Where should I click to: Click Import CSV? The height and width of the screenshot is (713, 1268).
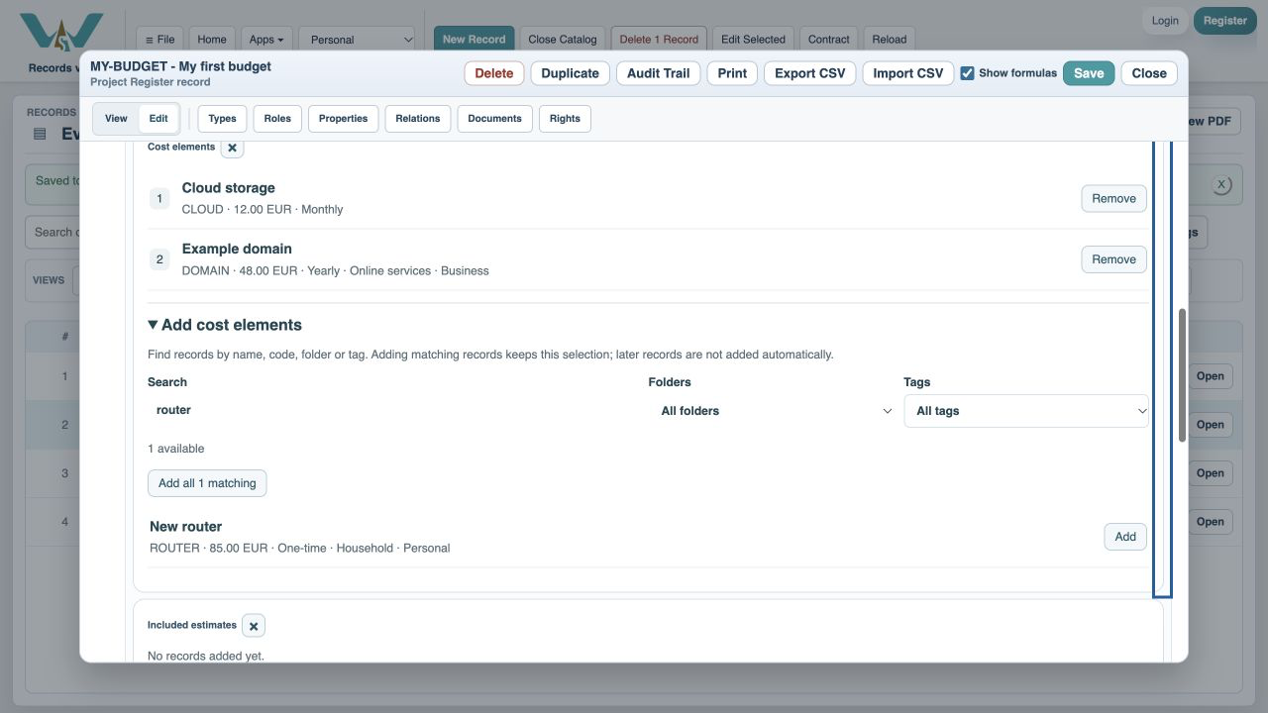tap(907, 73)
